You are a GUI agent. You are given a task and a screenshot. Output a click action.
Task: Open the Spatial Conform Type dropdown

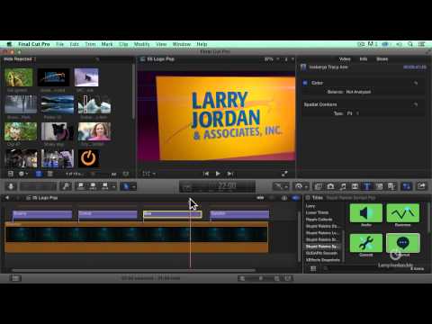(353, 113)
